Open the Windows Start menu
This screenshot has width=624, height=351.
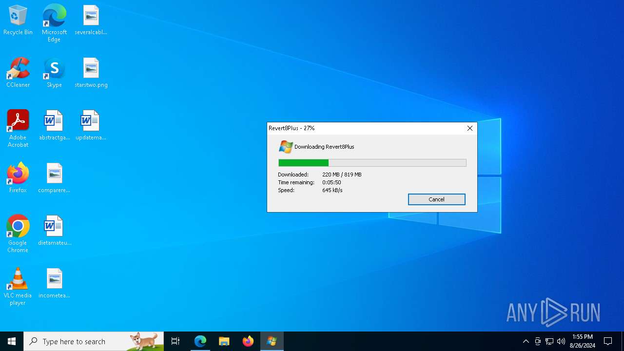point(12,341)
